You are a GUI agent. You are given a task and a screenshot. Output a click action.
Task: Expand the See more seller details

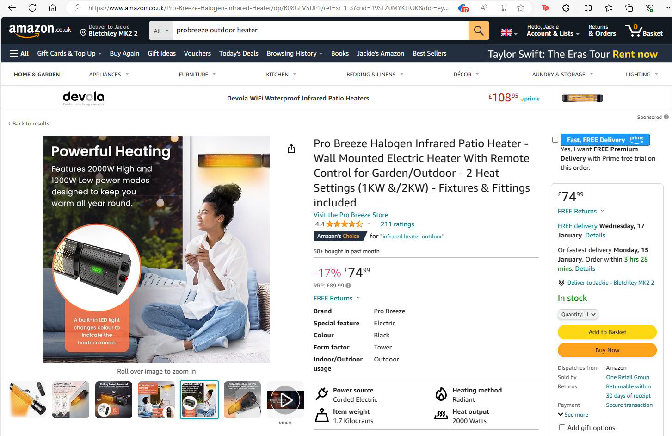click(x=573, y=415)
